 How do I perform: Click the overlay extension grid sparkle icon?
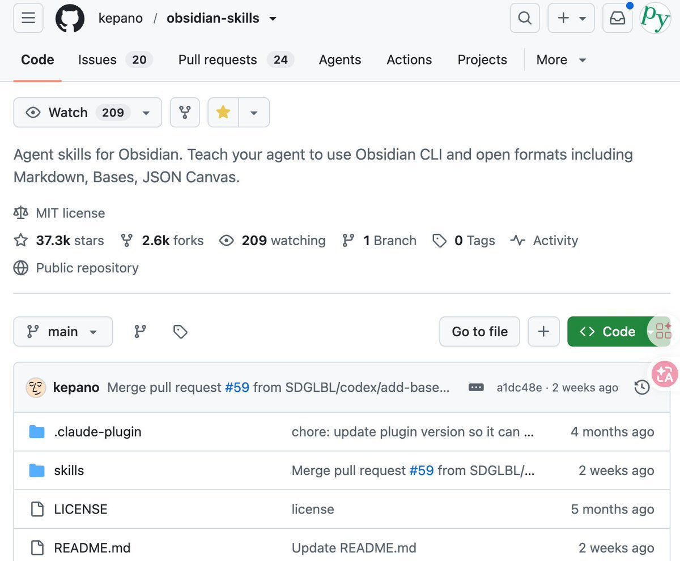point(663,330)
